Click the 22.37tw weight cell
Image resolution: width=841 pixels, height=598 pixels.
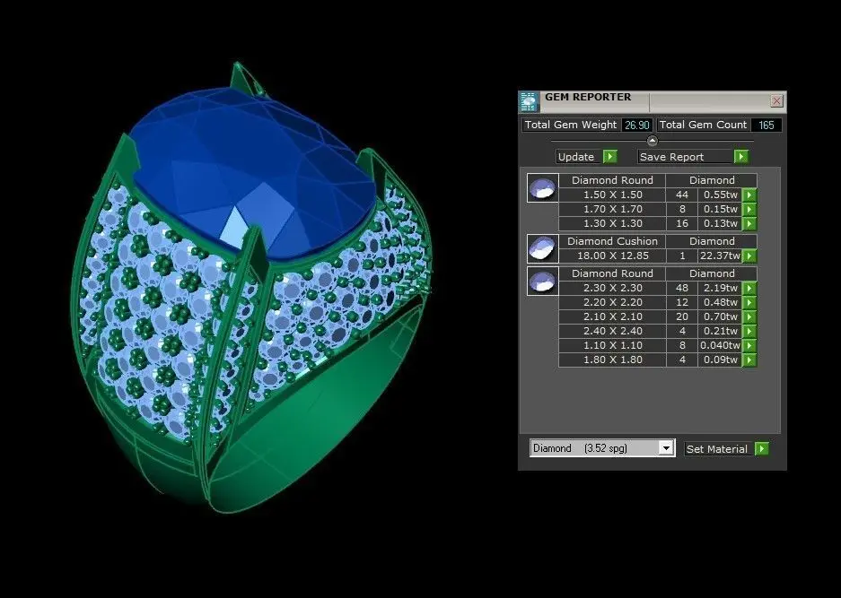pos(720,256)
